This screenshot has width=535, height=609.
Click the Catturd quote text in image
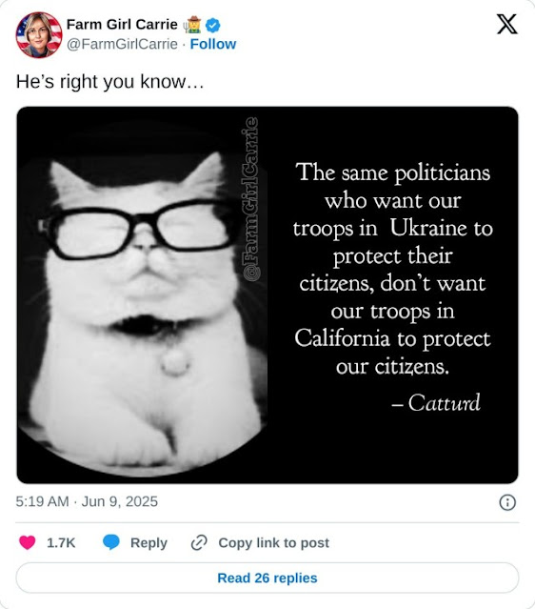392,288
